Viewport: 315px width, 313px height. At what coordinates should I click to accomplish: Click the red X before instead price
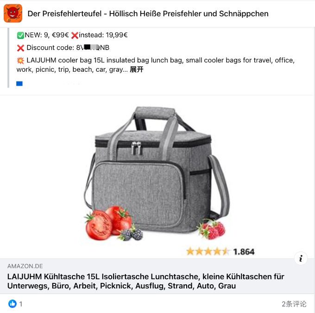(x=75, y=35)
